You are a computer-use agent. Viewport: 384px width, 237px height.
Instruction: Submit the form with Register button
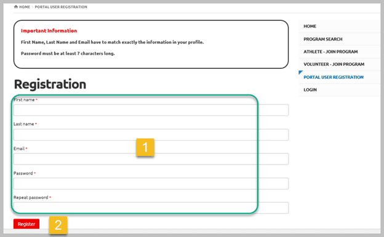(x=26, y=224)
